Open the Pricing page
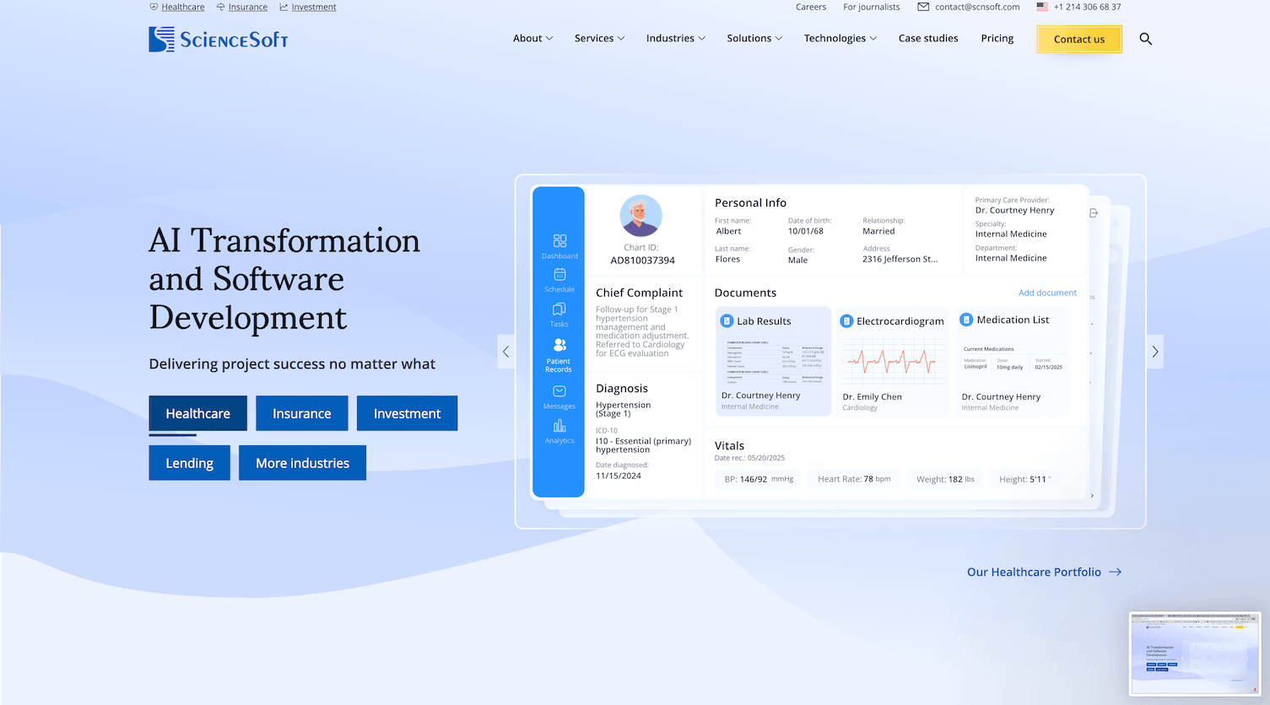Screen dimensions: 1270x705 pyautogui.click(x=997, y=39)
